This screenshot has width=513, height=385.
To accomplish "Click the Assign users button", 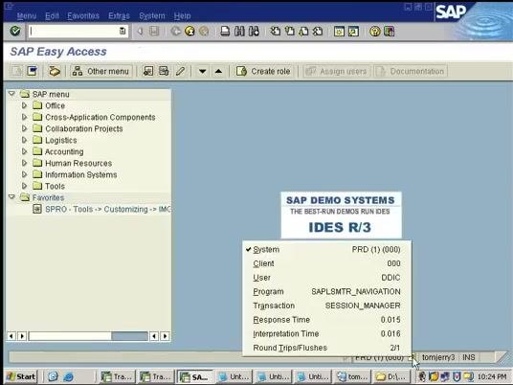I will [337, 71].
